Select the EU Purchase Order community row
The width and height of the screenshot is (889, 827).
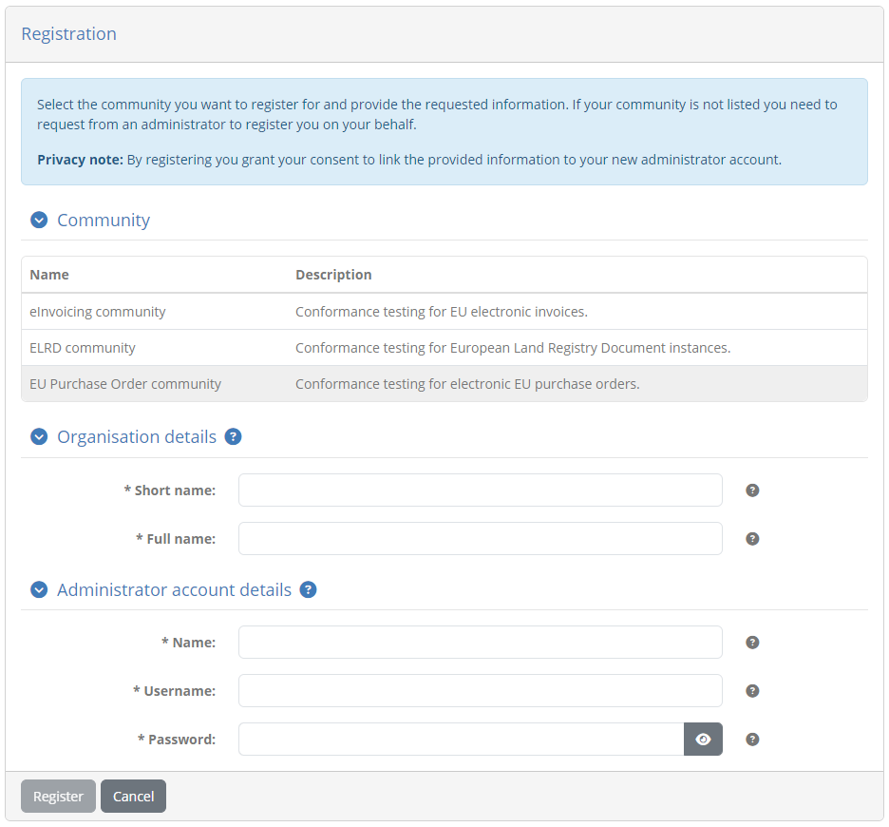click(444, 384)
